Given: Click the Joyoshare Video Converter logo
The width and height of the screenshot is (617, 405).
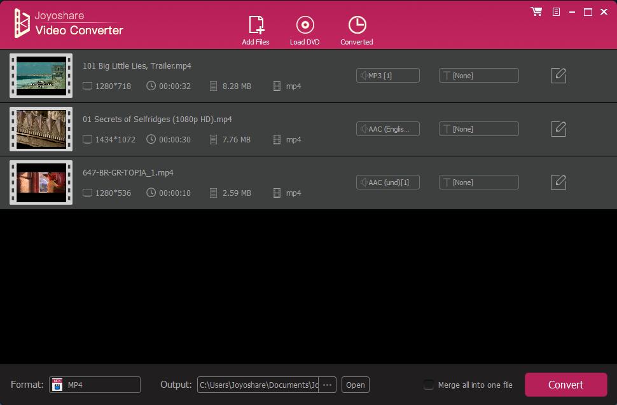Looking at the screenshot, I should [69, 24].
